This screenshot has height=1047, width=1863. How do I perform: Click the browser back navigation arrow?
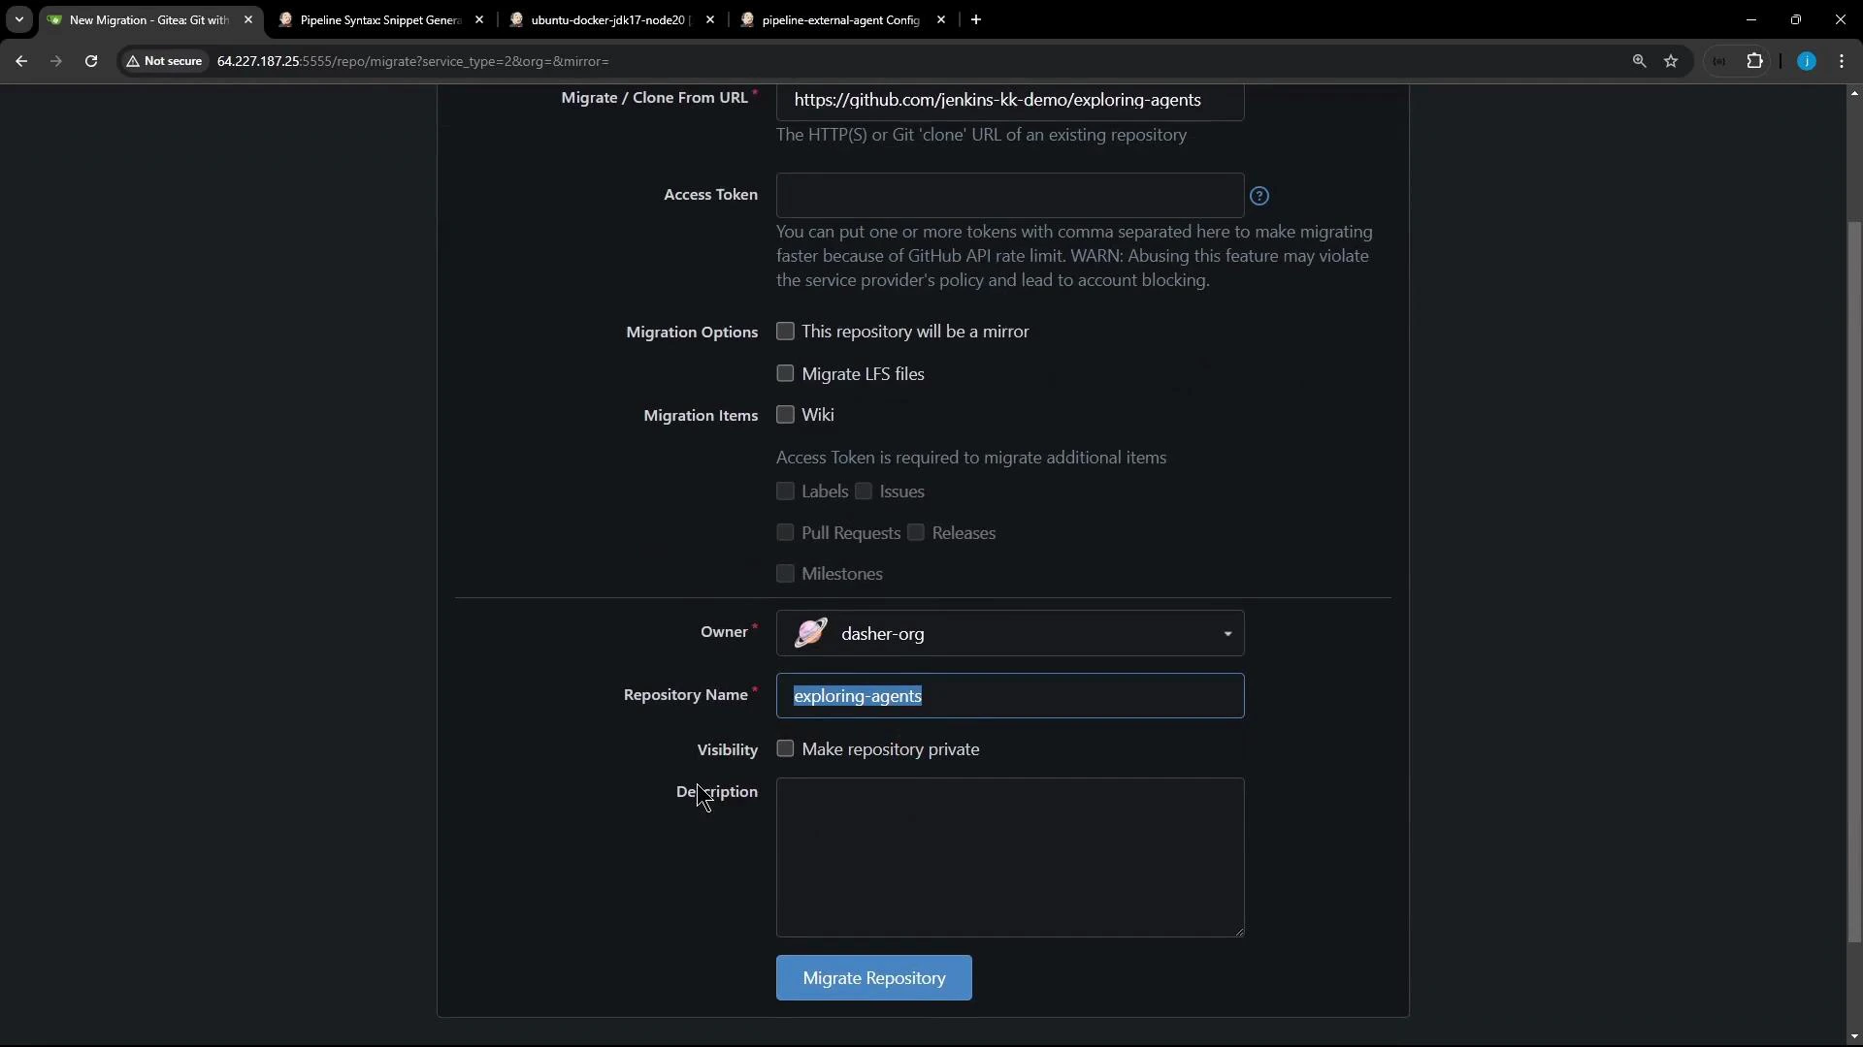click(x=21, y=60)
